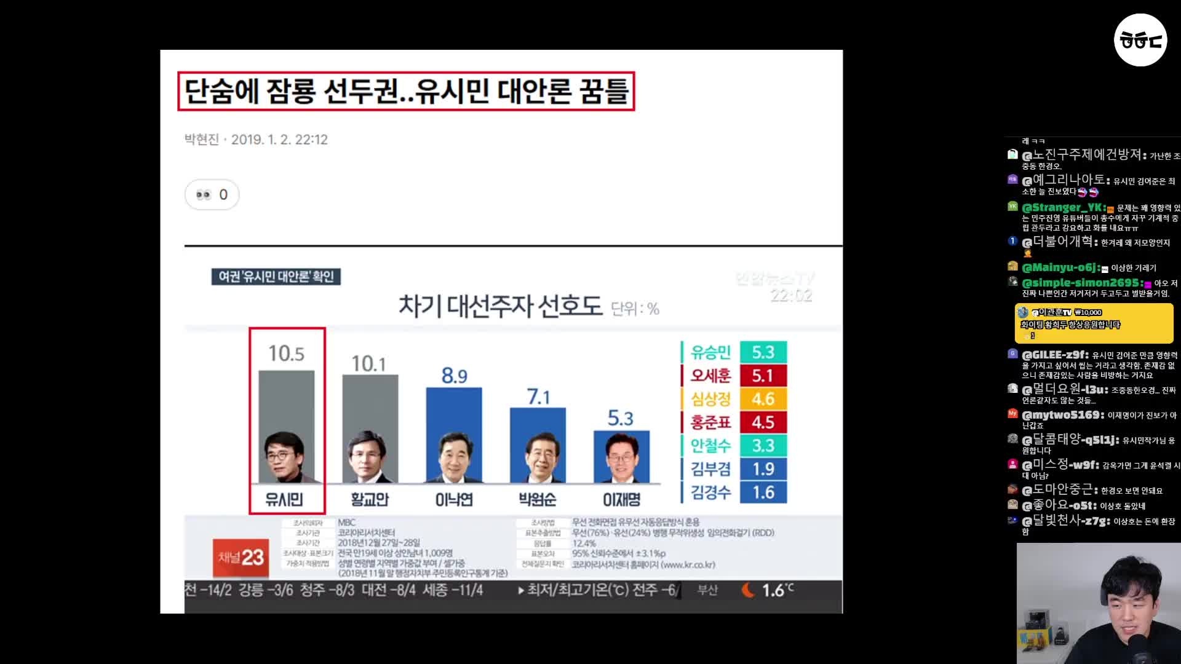Click the 8.9 value above the 이낙연 bar

[x=455, y=375]
